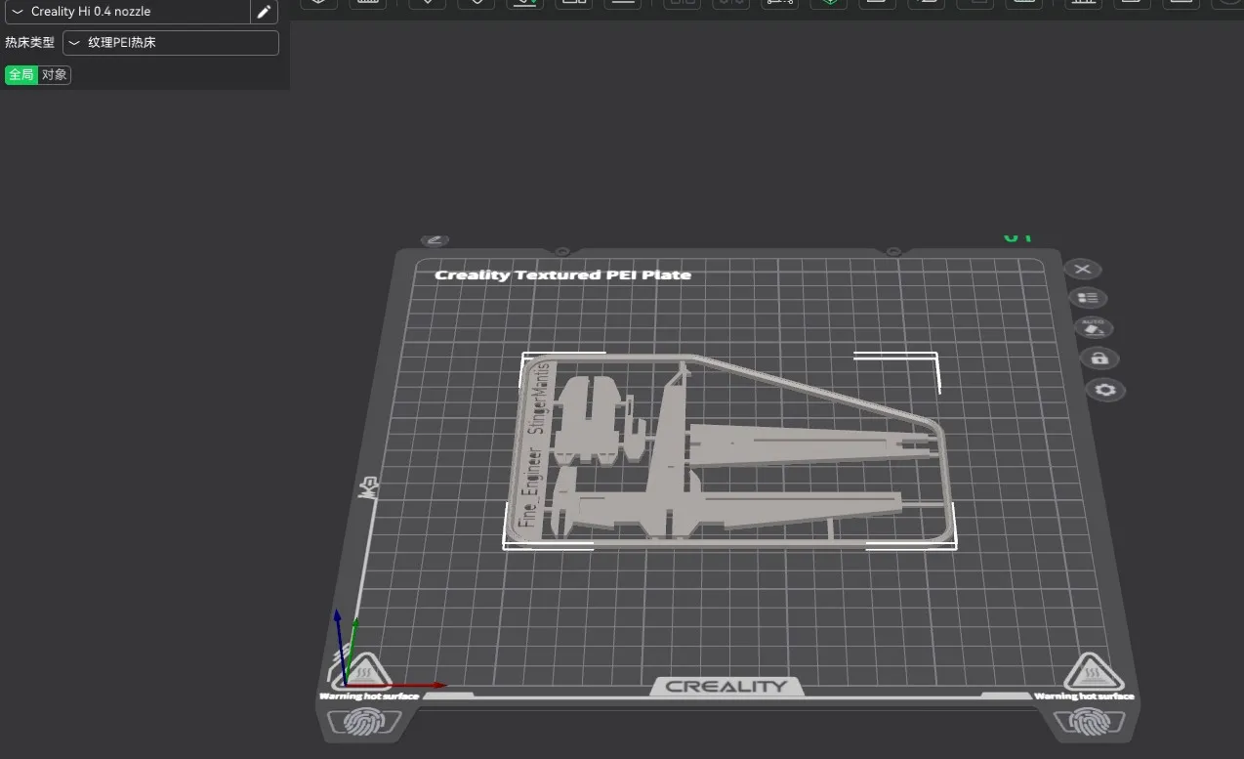Click the pencil icon beside the nozzle preset
Screen dimensions: 1244x759
tap(264, 12)
